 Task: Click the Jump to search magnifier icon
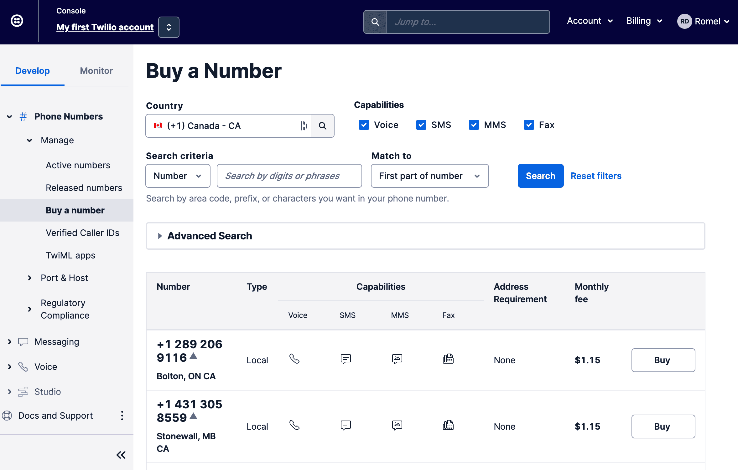(375, 22)
